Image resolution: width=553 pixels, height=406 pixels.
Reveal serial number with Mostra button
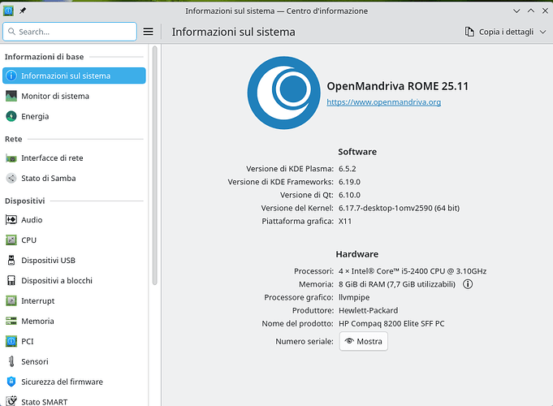pos(363,342)
